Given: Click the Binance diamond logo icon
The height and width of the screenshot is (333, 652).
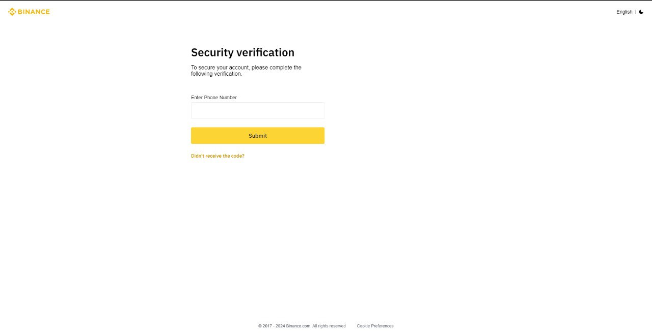Looking at the screenshot, I should coord(12,12).
